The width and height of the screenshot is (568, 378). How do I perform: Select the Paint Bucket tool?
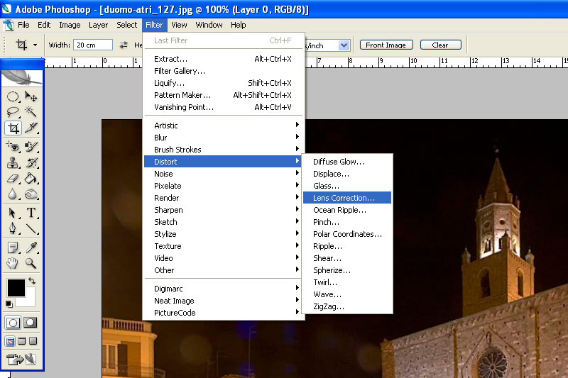[31, 178]
